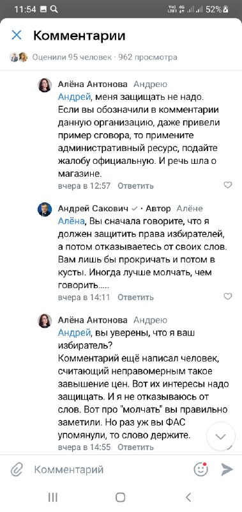Viewport: 242px width, 512px height.
Task: Reply to the comment posted at 14:11
Action: tap(135, 298)
